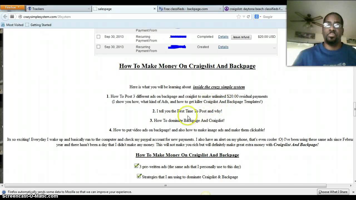Click the tab groups icon beside Back

coord(12,17)
